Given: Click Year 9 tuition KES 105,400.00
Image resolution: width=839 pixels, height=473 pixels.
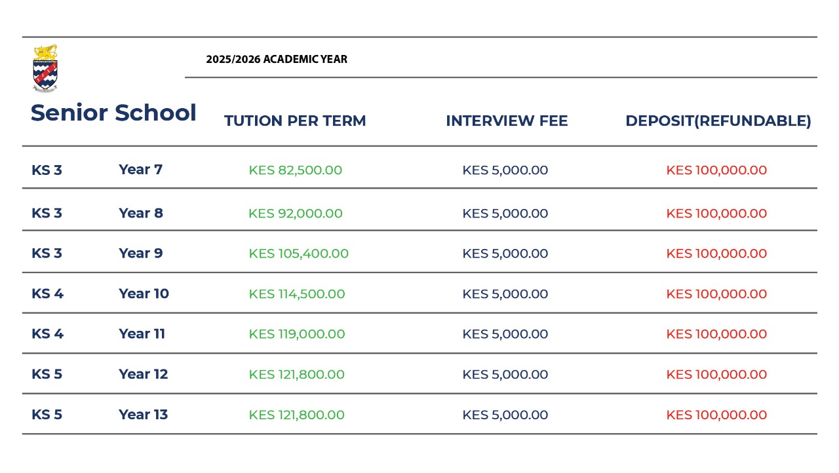Looking at the screenshot, I should click(x=298, y=254).
